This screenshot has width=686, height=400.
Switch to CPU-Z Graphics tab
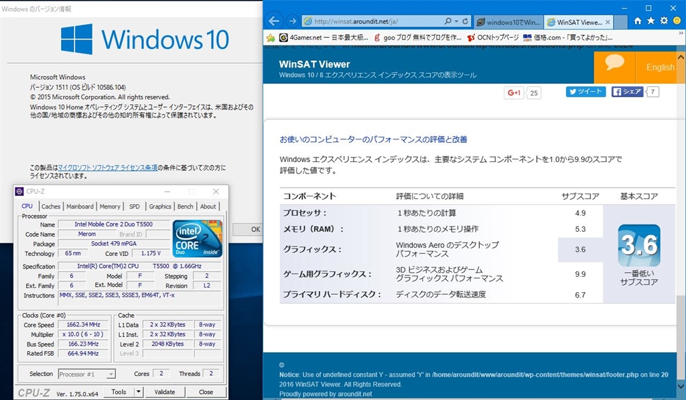160,206
